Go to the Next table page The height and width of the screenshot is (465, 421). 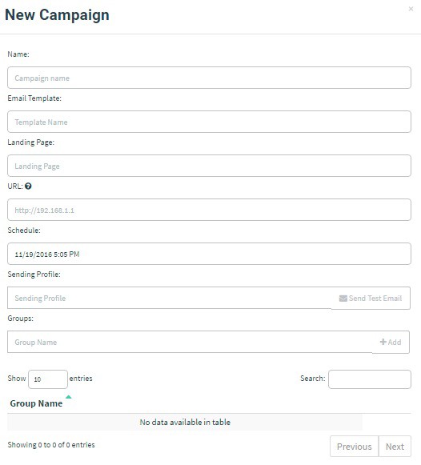[395, 447]
